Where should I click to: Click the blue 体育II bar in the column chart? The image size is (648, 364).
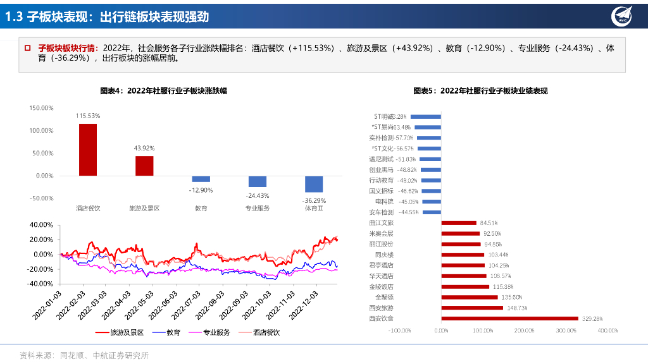click(x=314, y=184)
